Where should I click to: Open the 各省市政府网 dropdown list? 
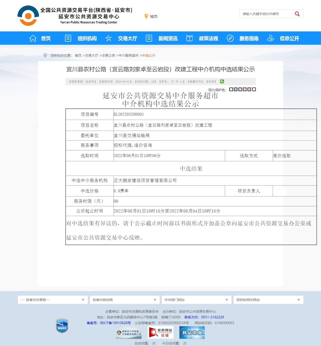125,300
